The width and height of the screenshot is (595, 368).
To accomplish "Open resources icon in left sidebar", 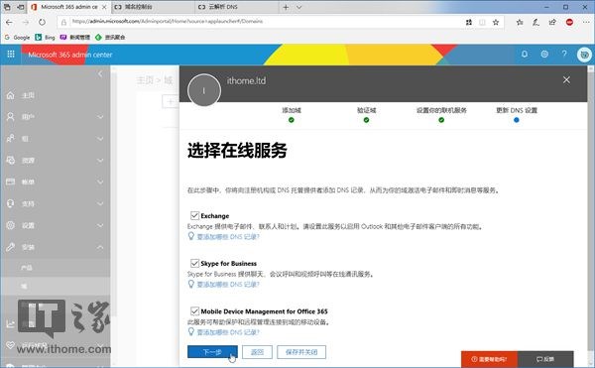I will point(11,160).
